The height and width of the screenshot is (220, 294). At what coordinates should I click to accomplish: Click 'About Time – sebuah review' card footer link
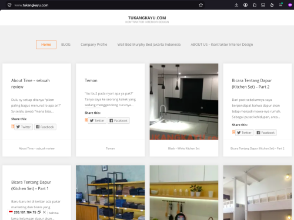click(36, 148)
